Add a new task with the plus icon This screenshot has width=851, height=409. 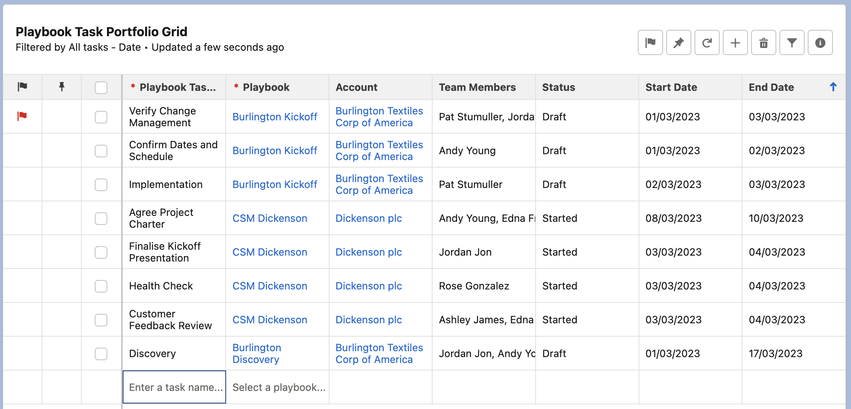[735, 42]
